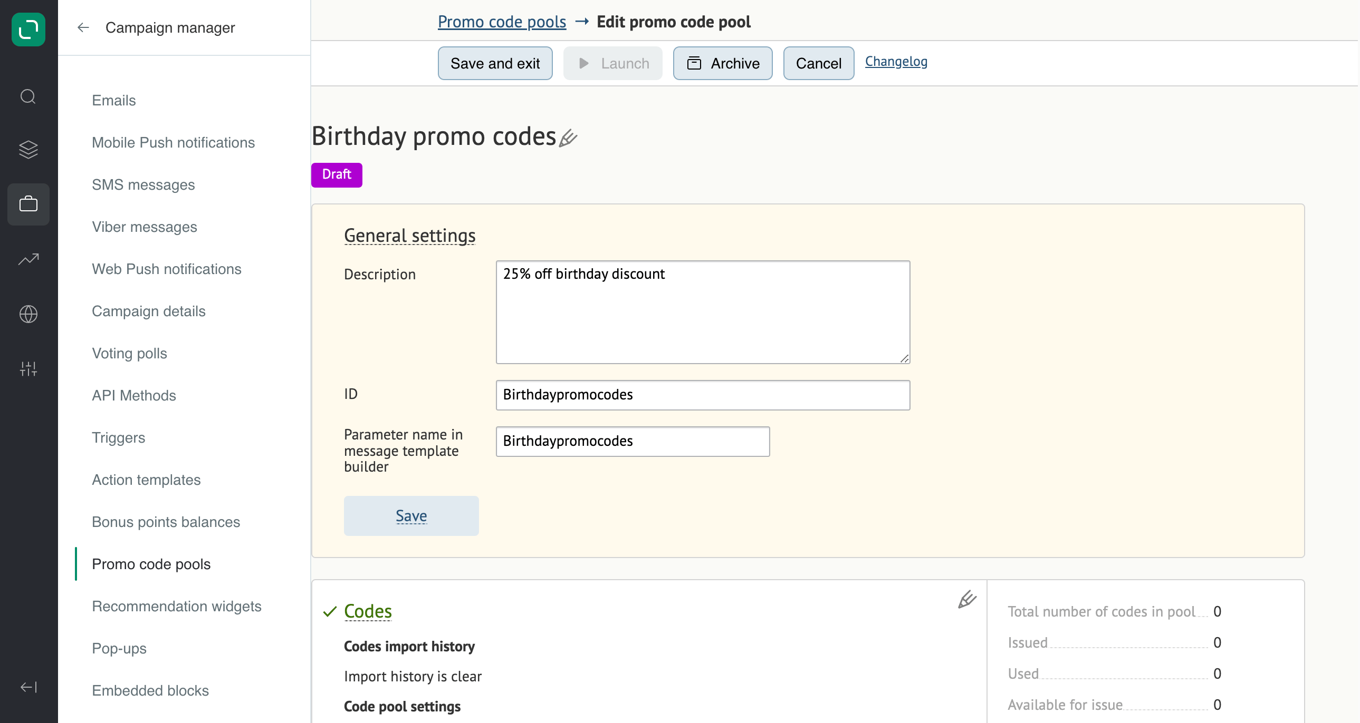Click 'Code pool settings' heading
1360x723 pixels.
click(403, 707)
